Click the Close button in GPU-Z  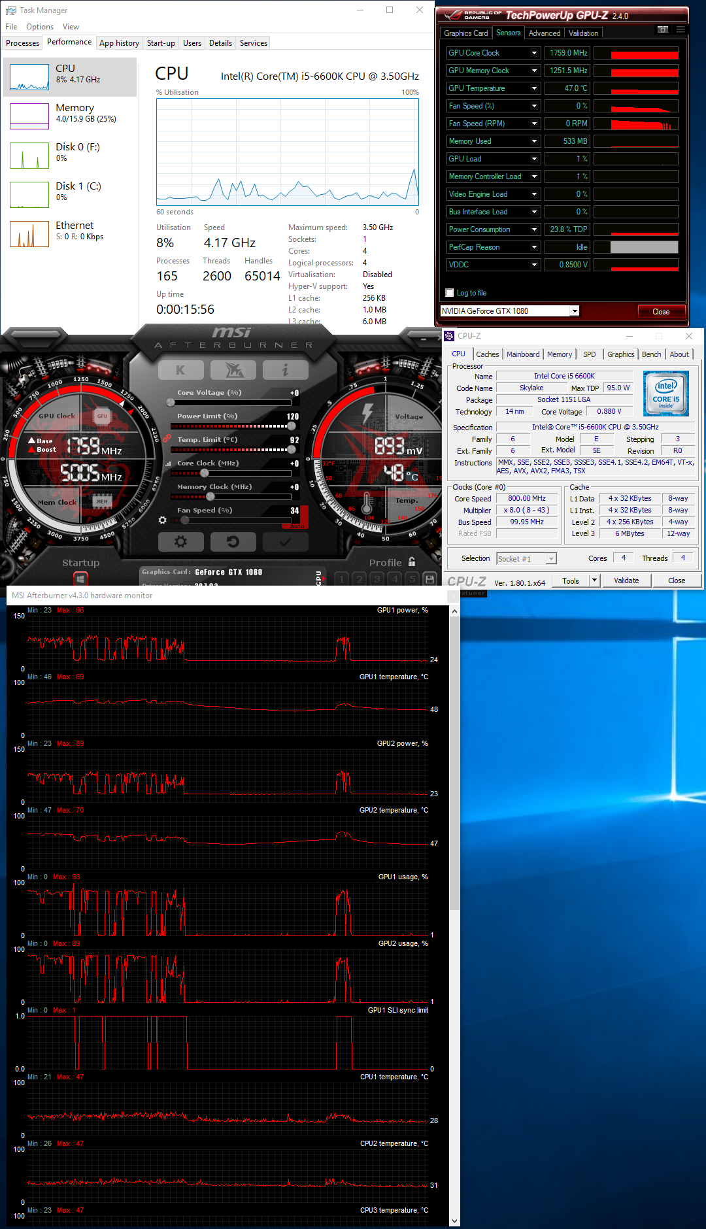(661, 312)
